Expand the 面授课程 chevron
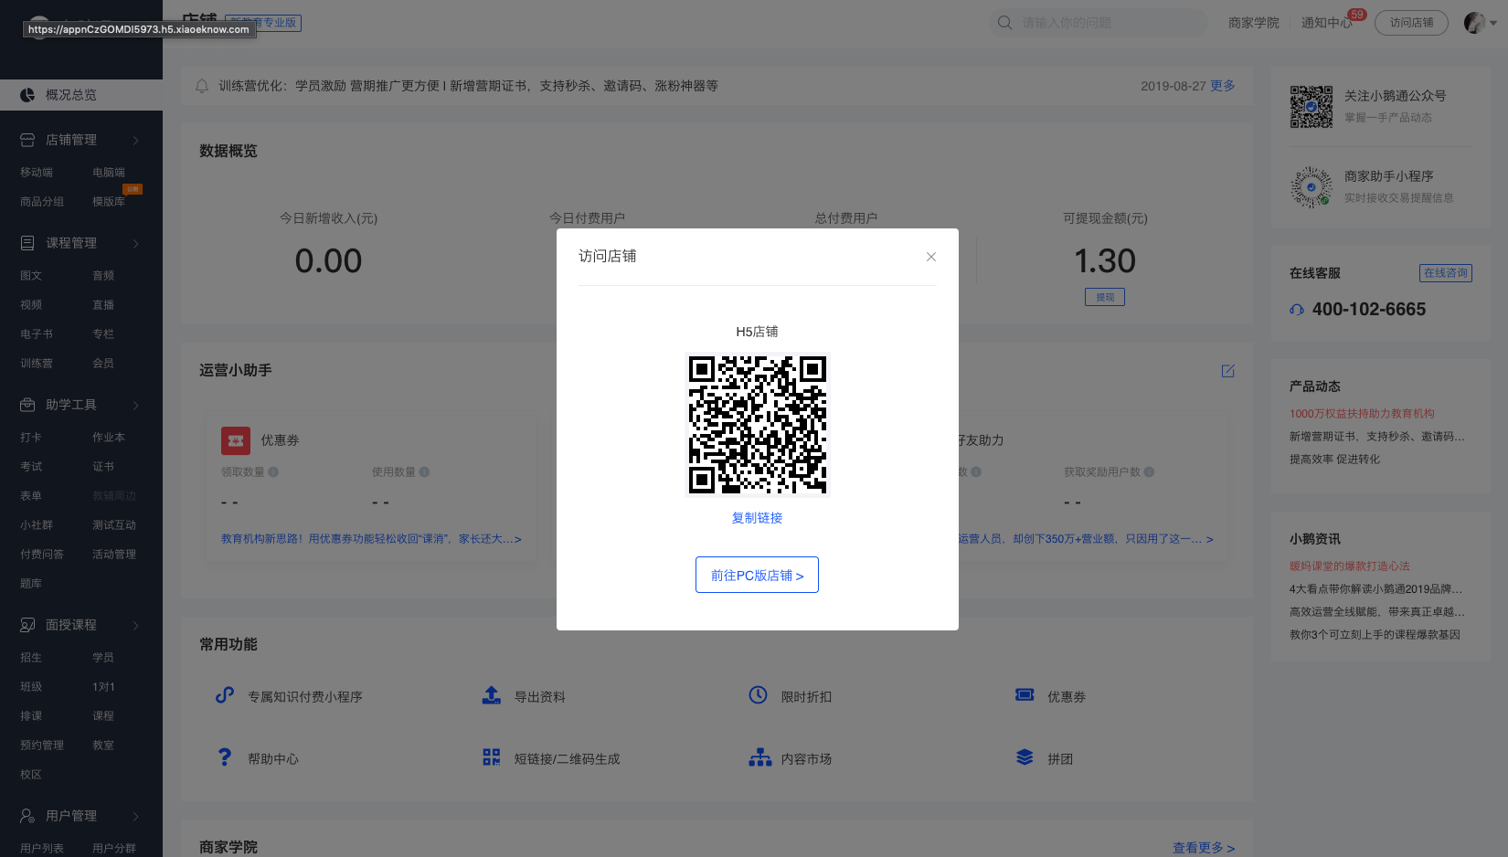This screenshot has width=1508, height=857. tap(136, 625)
